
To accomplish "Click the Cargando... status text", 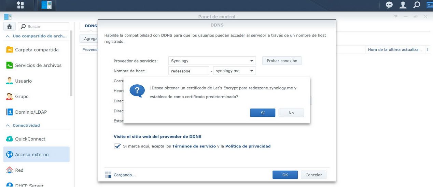I will pyautogui.click(x=125, y=175).
